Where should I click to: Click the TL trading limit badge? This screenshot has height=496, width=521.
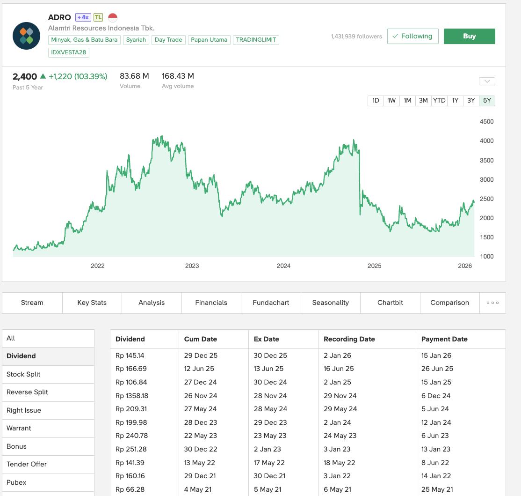[98, 17]
